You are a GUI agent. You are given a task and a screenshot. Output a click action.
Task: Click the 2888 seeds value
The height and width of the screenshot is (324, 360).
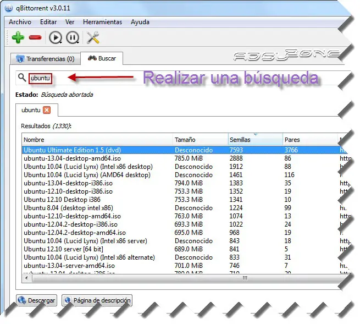click(236, 158)
